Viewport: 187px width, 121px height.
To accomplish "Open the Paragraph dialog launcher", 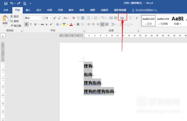I will click(138, 31).
